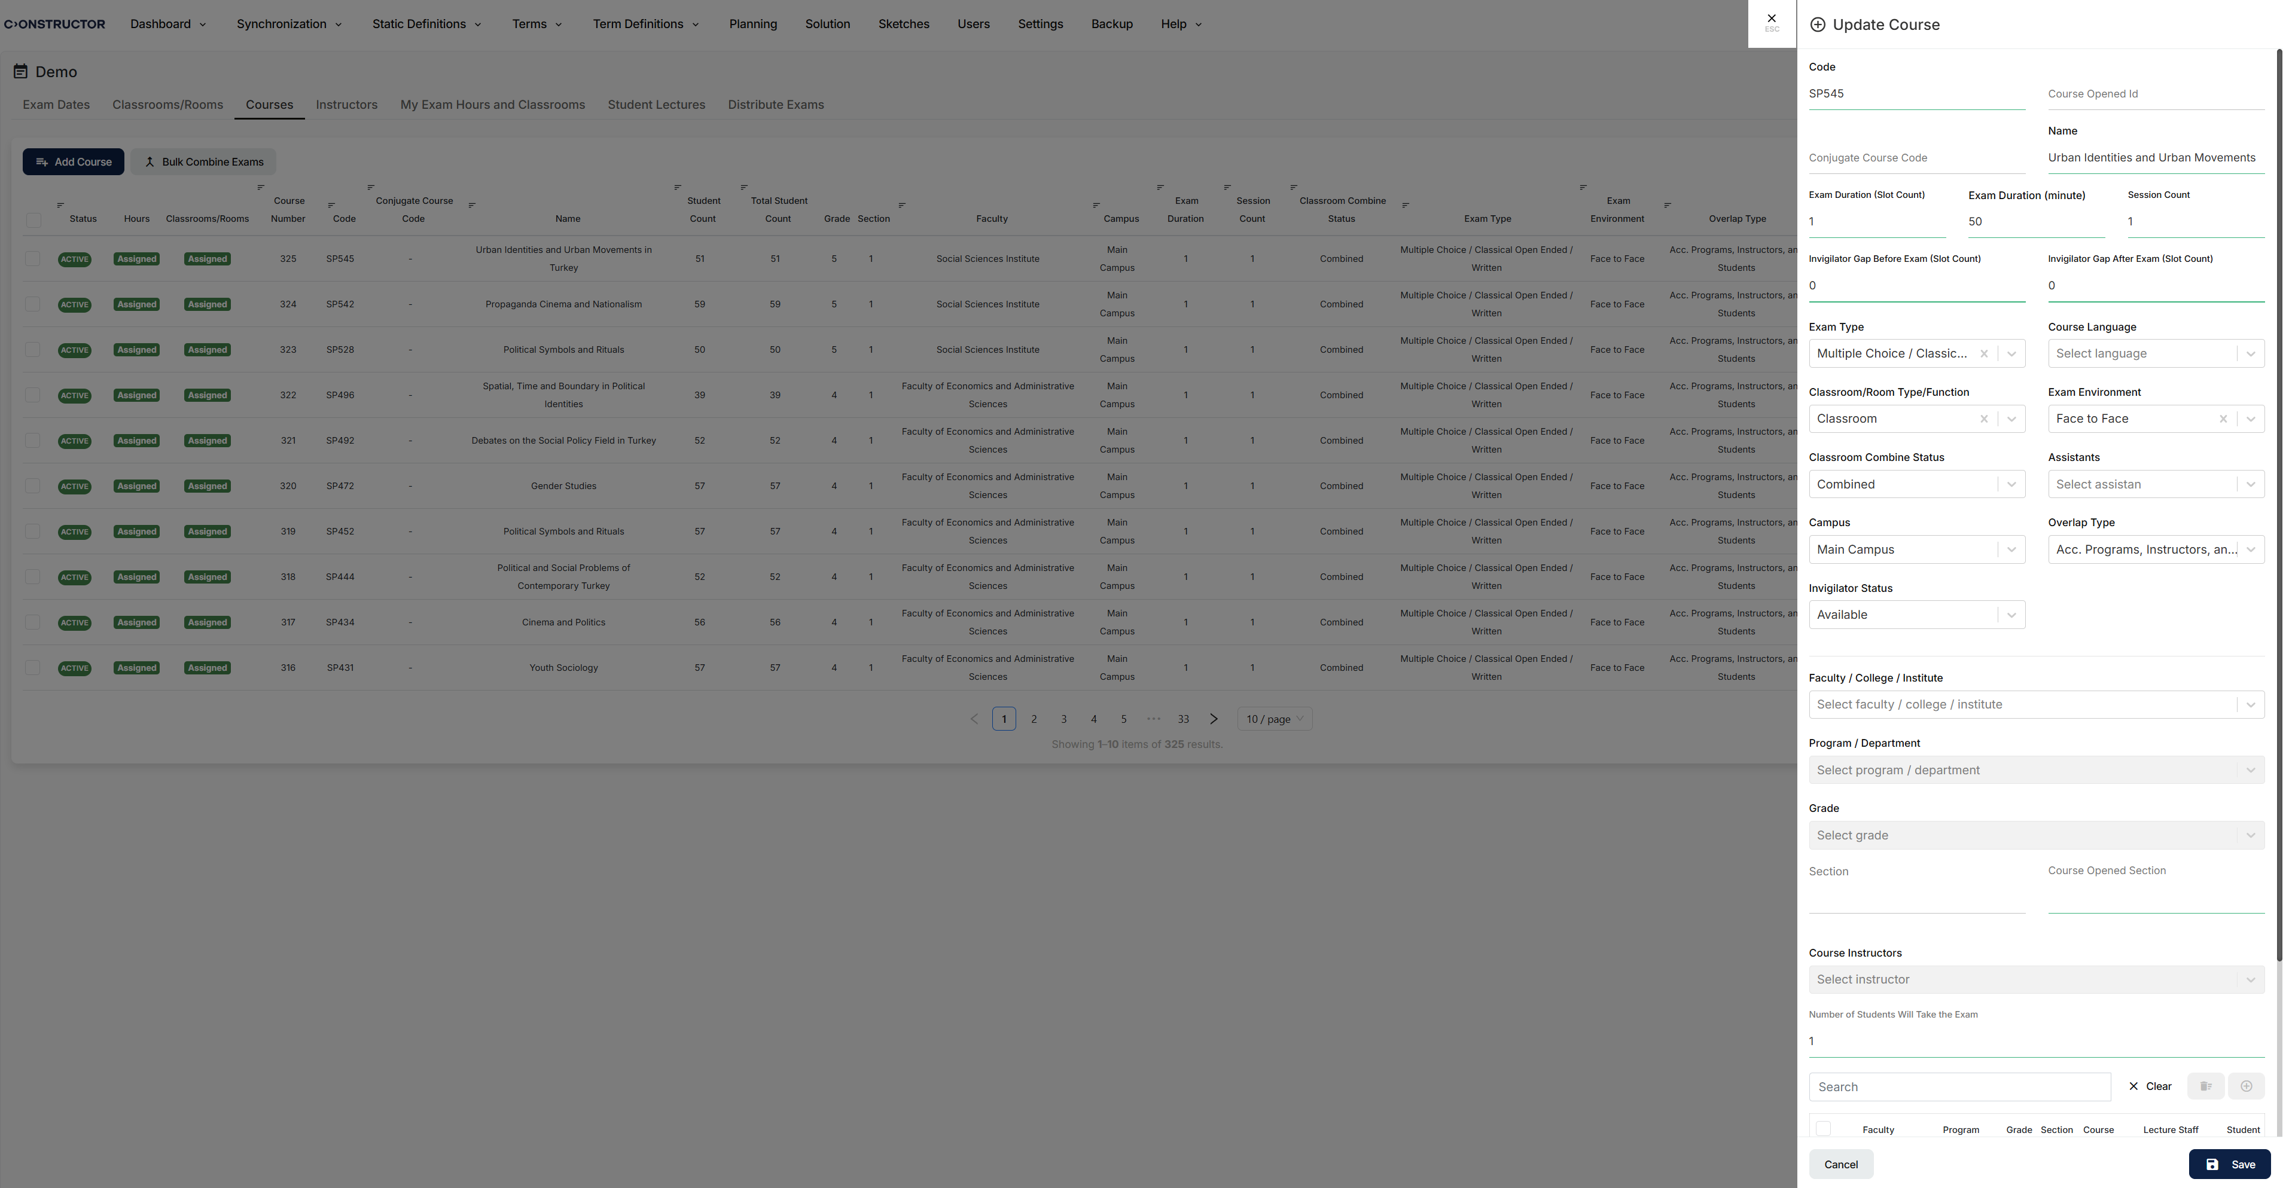Click the filter icon above Session Count column
Viewport: 2286px width, 1188px height.
tap(1227, 187)
